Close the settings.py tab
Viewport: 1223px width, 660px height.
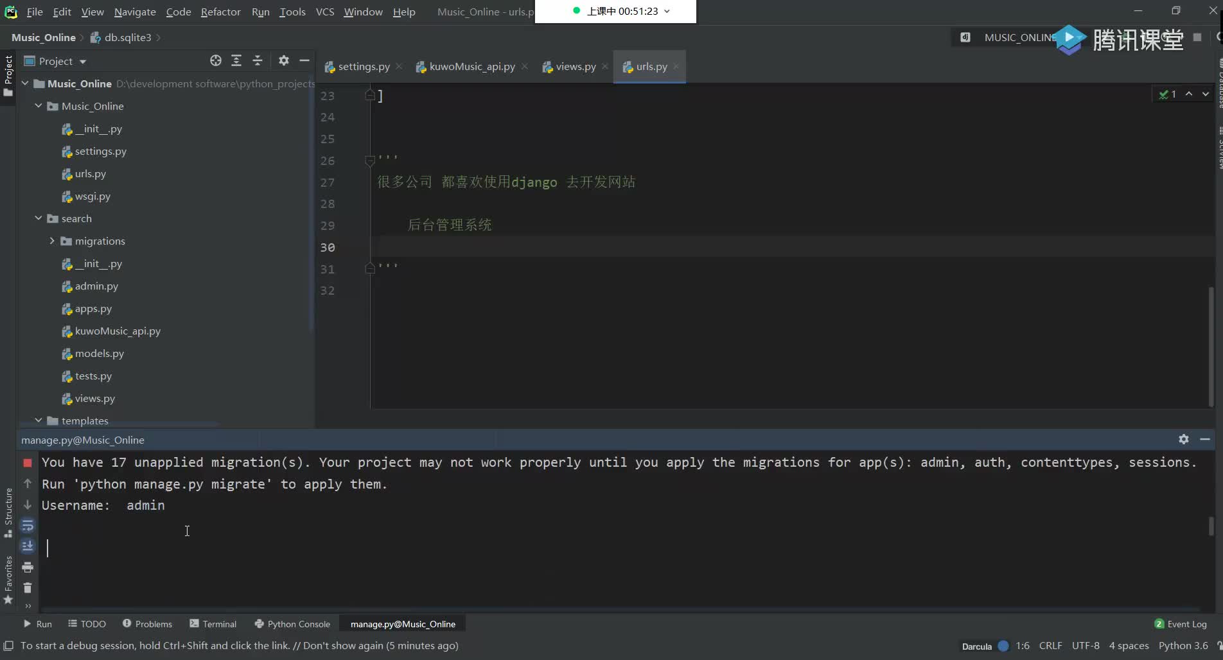click(400, 67)
